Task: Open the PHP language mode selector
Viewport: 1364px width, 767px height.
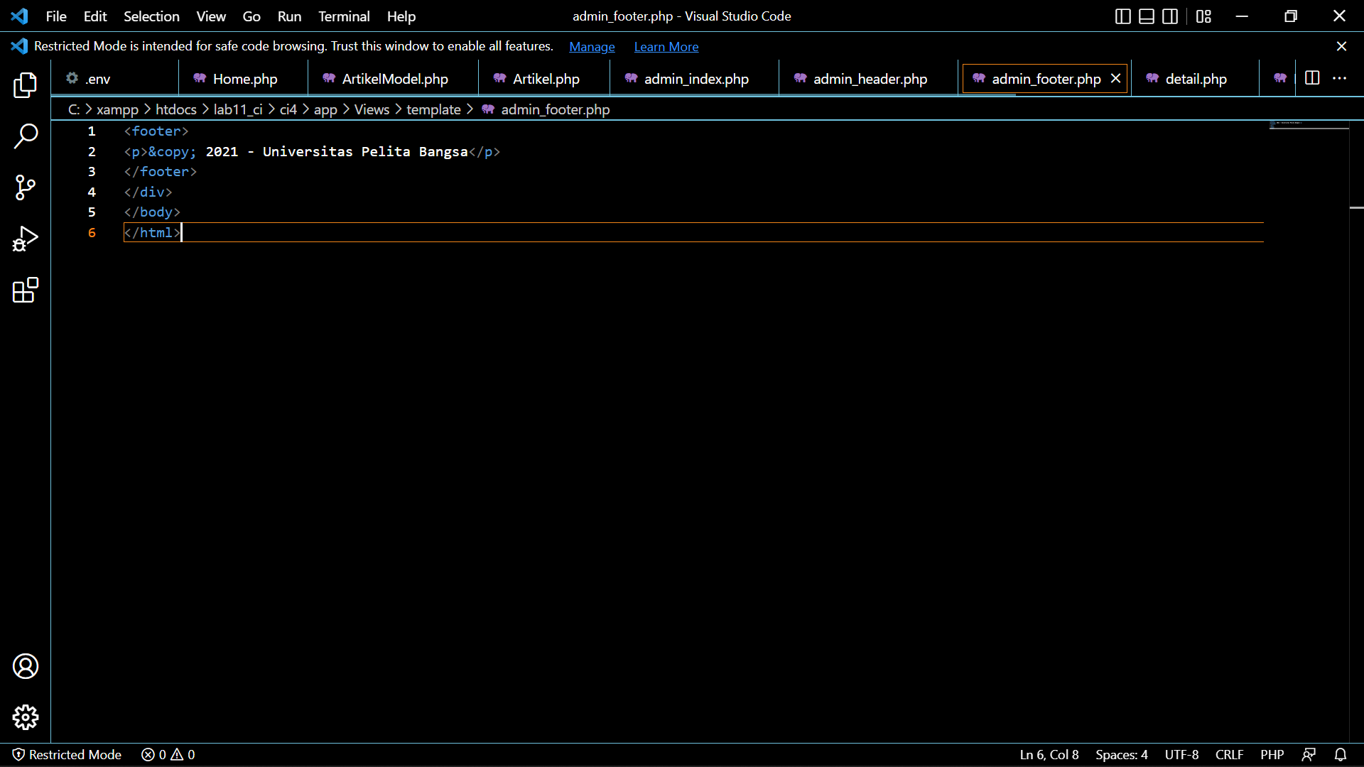Action: pyautogui.click(x=1272, y=755)
